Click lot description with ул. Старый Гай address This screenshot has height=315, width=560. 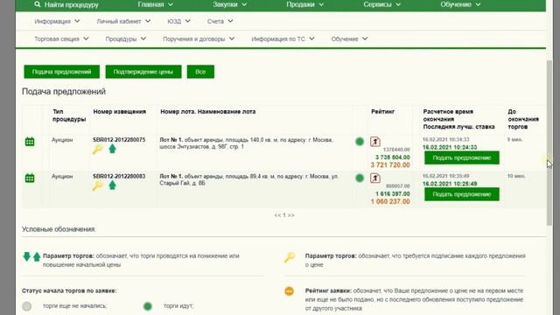[x=248, y=179]
